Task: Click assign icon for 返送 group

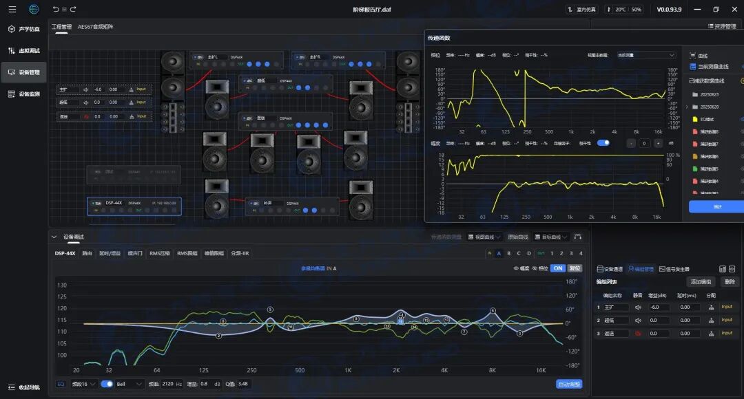Action: (x=711, y=334)
